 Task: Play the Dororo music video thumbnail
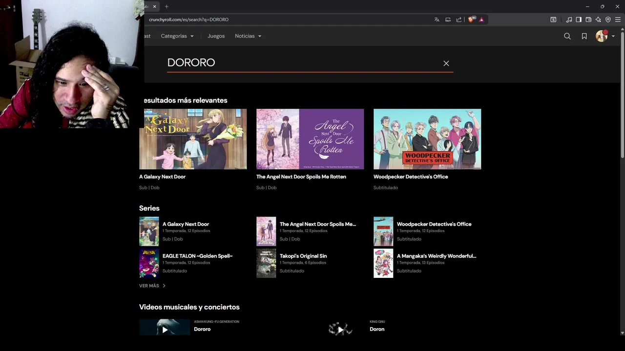(x=165, y=328)
